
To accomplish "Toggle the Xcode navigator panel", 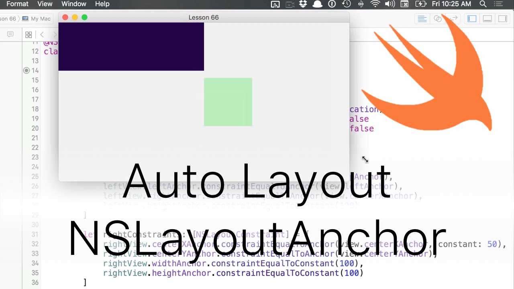I will (472, 18).
